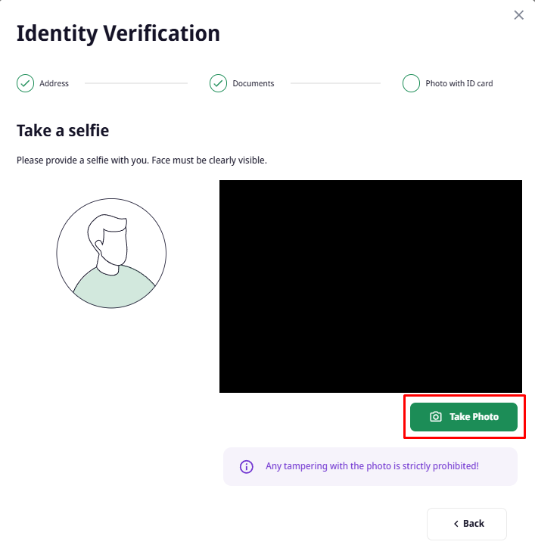Click progress line between Address and Documents

coord(136,83)
